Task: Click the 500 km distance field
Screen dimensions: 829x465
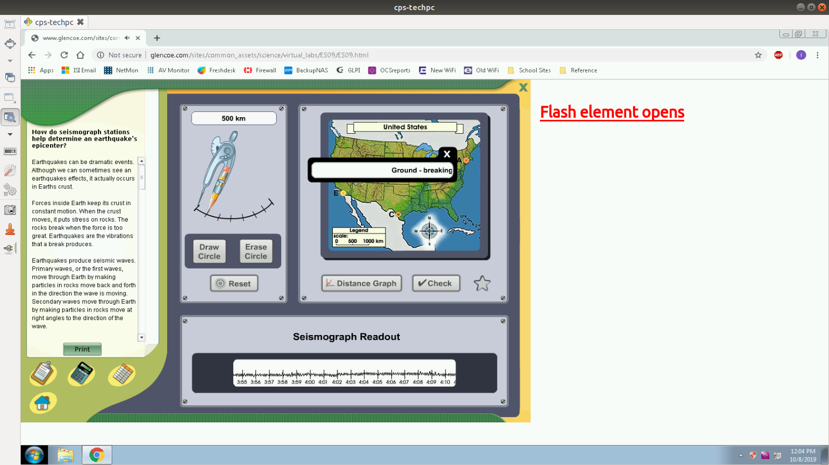Action: (234, 118)
